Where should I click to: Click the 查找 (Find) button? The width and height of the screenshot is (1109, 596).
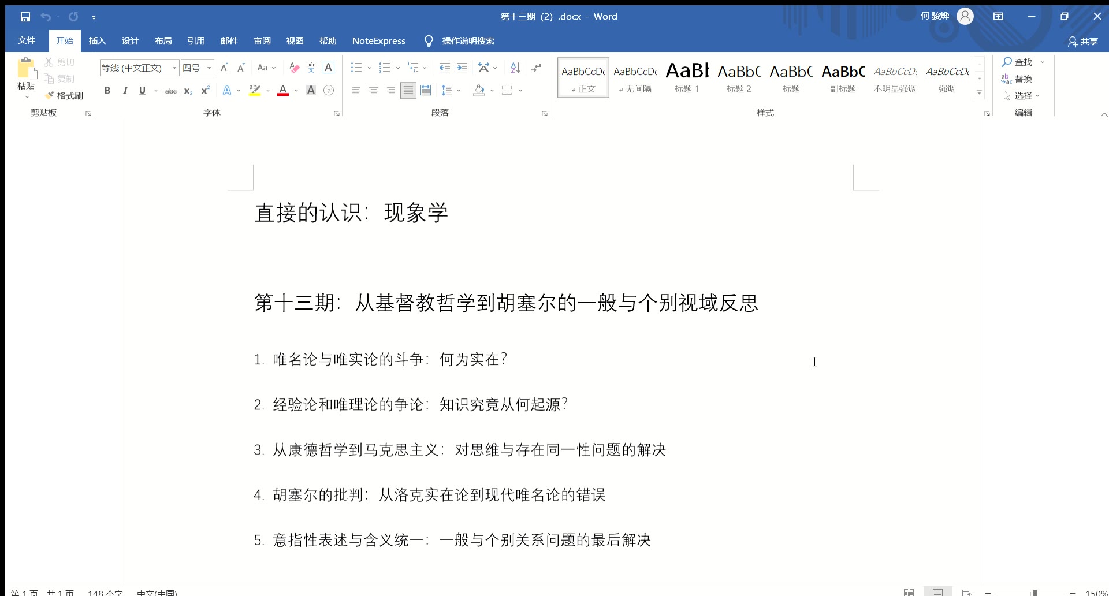click(x=1018, y=62)
